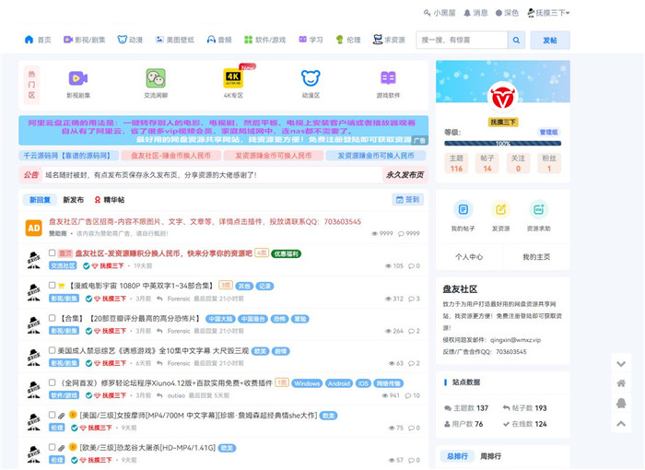Open 消息 bell notifications
The height and width of the screenshot is (470, 645).
pos(475,13)
